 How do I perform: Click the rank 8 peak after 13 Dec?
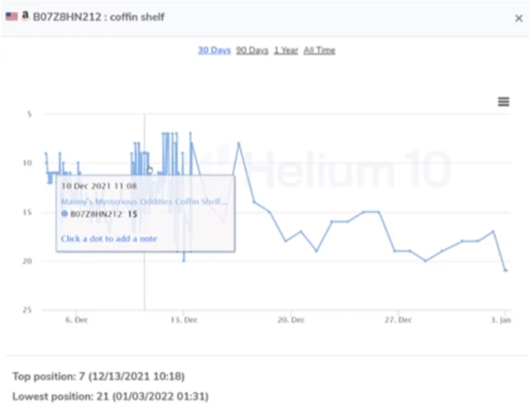[x=238, y=143]
